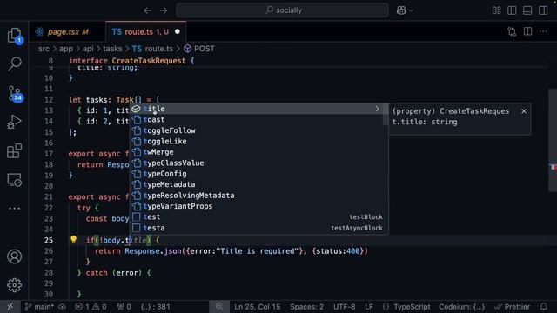
Task: Go forward with the right arrow
Action: tap(164, 10)
